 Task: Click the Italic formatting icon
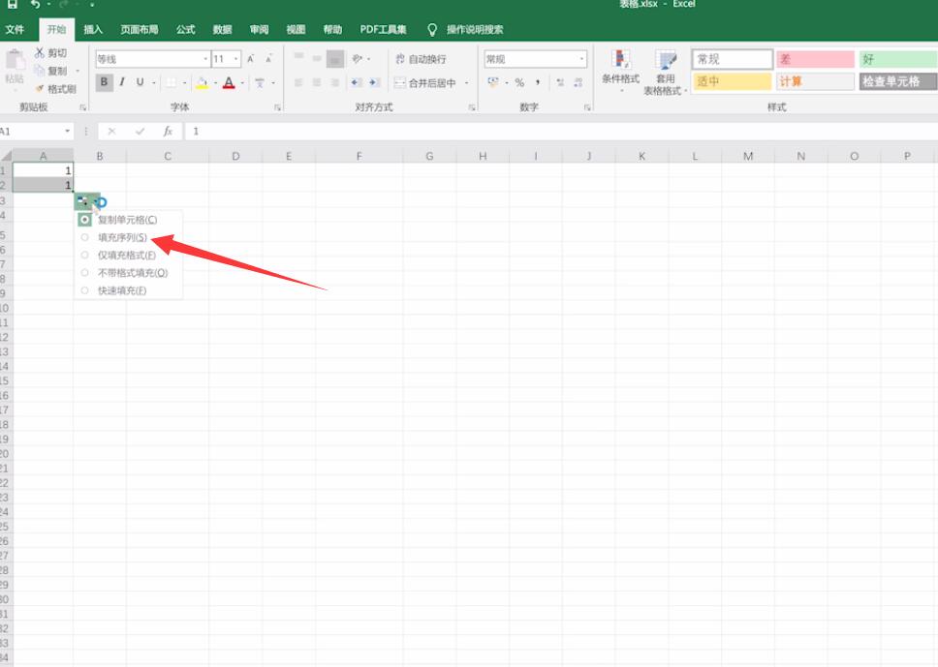122,82
